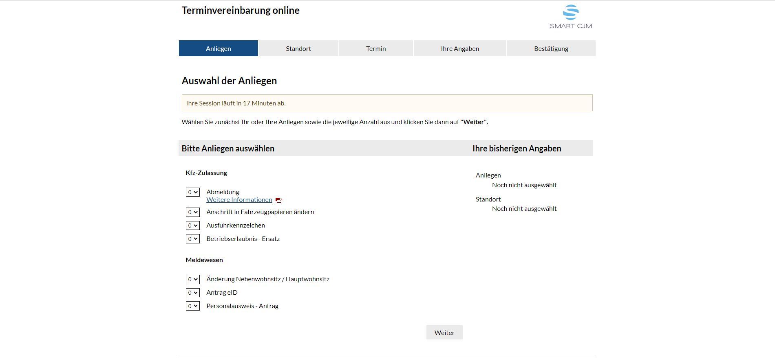Viewport: 775px width, 359px height.
Task: Open quantity dropdown for Betriebserlaubnis - Ersatz
Action: point(193,239)
